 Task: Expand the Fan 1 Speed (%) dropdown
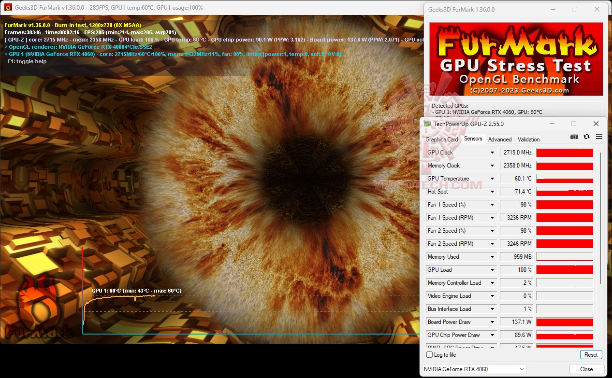coord(492,205)
